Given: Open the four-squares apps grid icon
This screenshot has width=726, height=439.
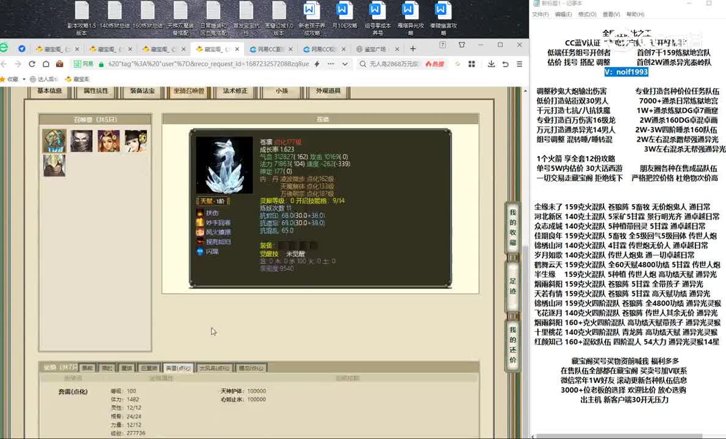Looking at the screenshot, I should pyautogui.click(x=472, y=64).
